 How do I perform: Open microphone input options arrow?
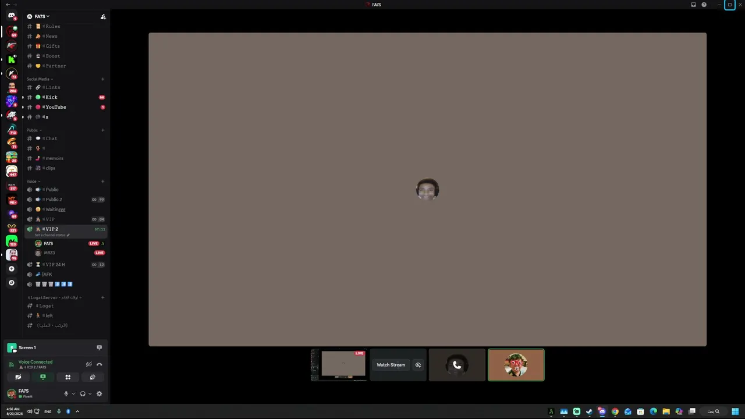coord(73,394)
